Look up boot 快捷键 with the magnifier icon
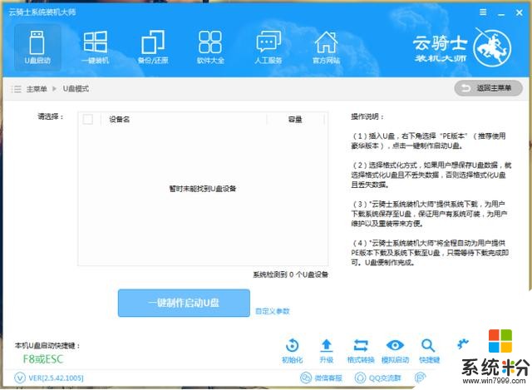The height and width of the screenshot is (390, 532). click(x=429, y=351)
